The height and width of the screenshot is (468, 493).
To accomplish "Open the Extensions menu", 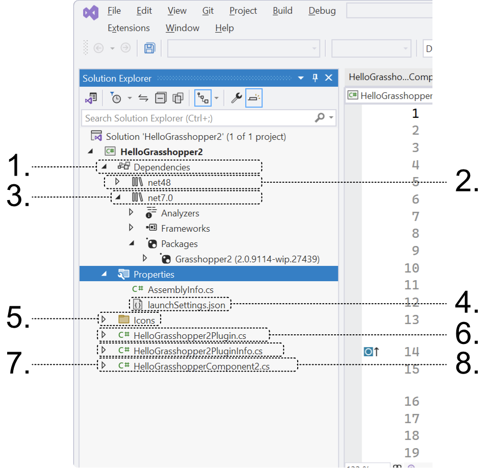I will [128, 28].
